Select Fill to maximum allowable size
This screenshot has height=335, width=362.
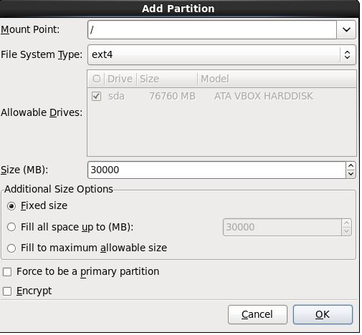(11, 248)
